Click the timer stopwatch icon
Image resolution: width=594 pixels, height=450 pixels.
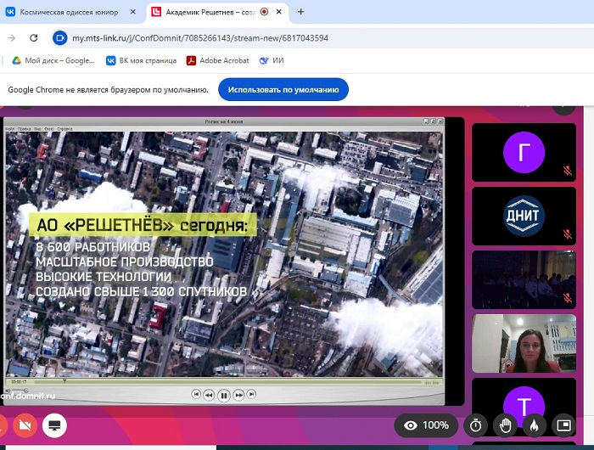[x=476, y=425]
